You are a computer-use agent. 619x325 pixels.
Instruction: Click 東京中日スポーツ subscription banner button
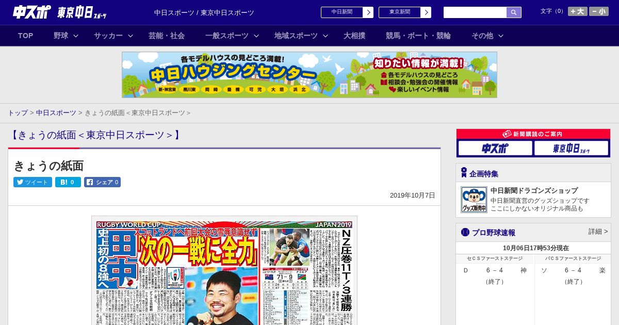572,149
